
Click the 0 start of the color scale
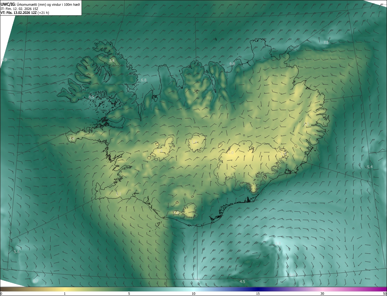(1, 294)
